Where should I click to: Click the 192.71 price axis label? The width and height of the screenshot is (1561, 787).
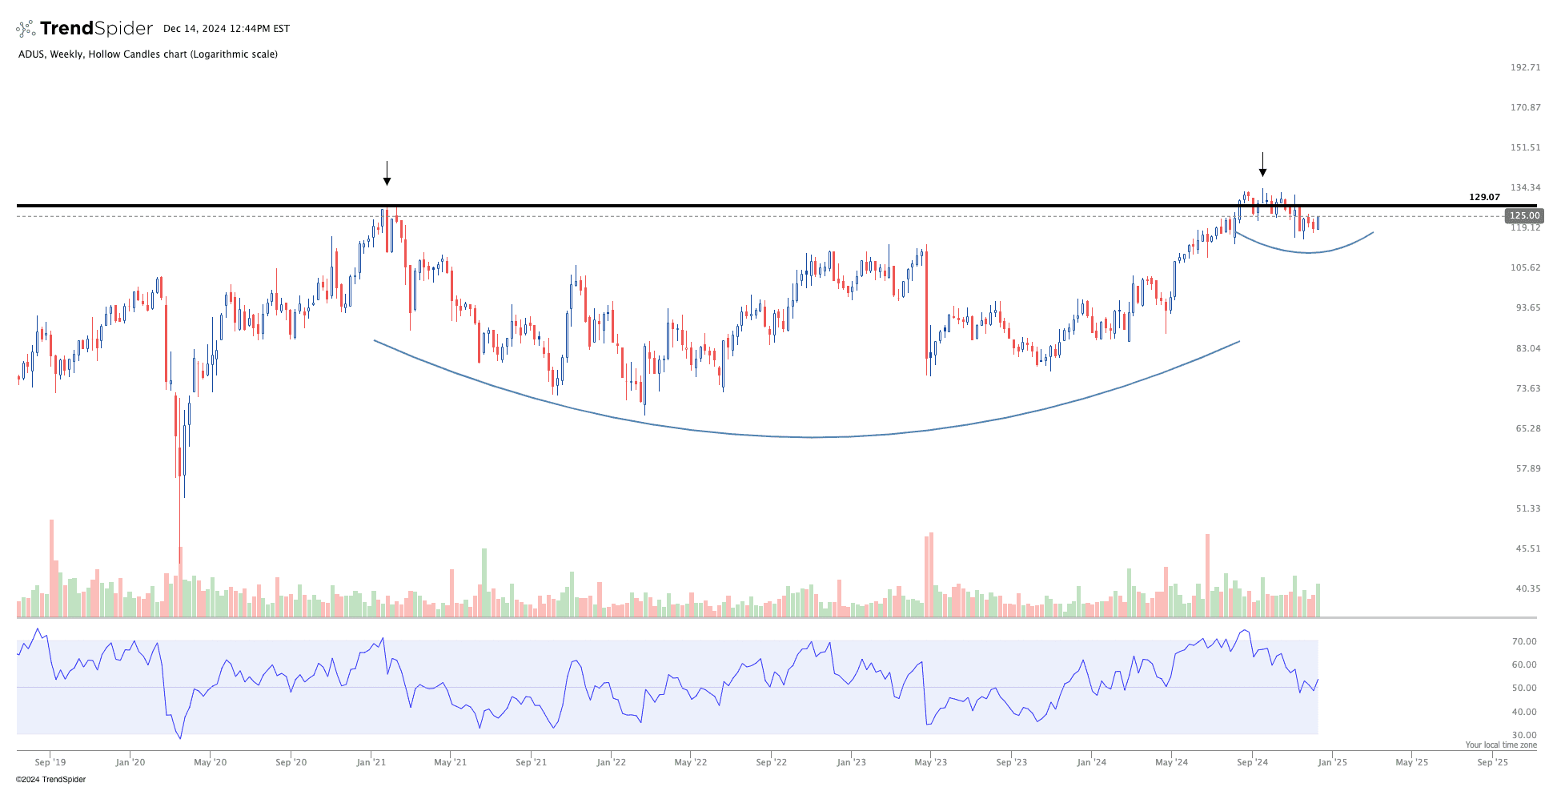1525,67
